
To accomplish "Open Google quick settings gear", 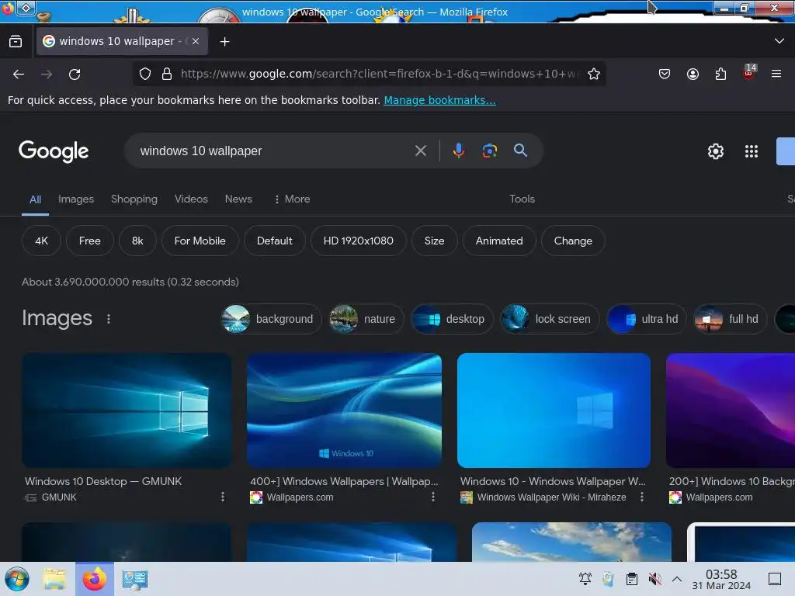I will tap(715, 151).
